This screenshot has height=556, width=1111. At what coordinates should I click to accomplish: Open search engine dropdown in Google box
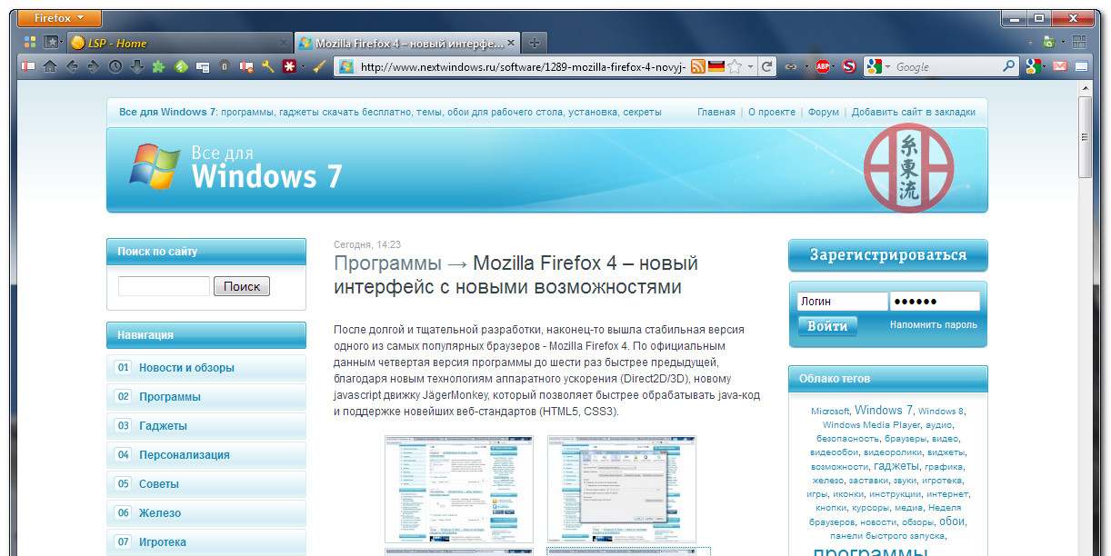pos(887,66)
